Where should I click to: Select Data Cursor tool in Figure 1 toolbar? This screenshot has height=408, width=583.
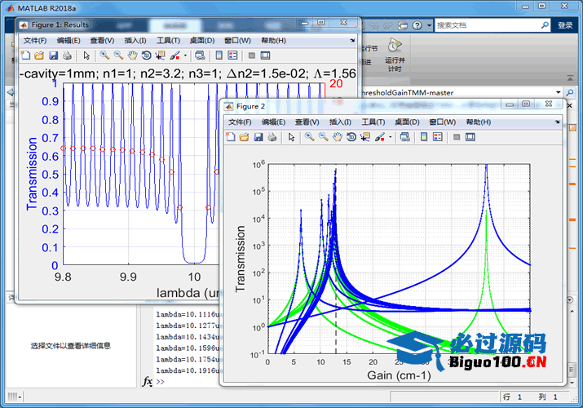click(161, 55)
